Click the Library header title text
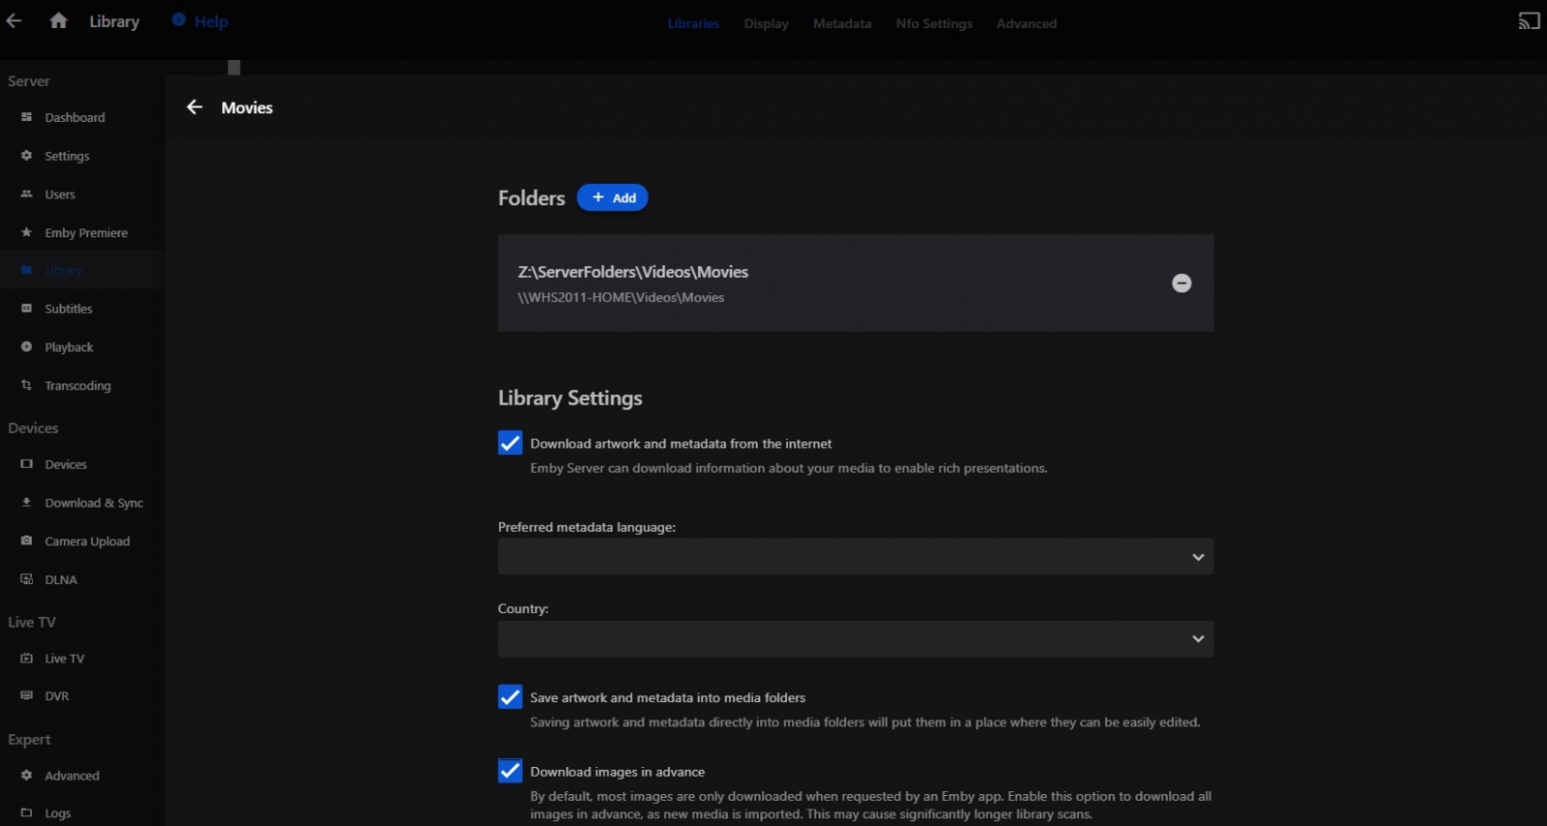 114,21
